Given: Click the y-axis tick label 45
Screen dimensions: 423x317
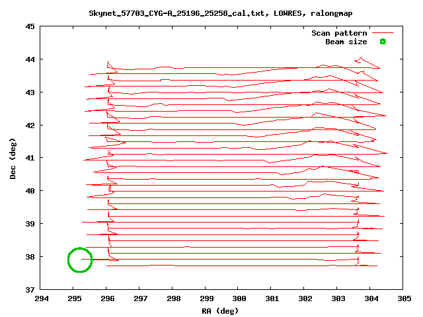Looking at the screenshot, I should pyautogui.click(x=30, y=26).
